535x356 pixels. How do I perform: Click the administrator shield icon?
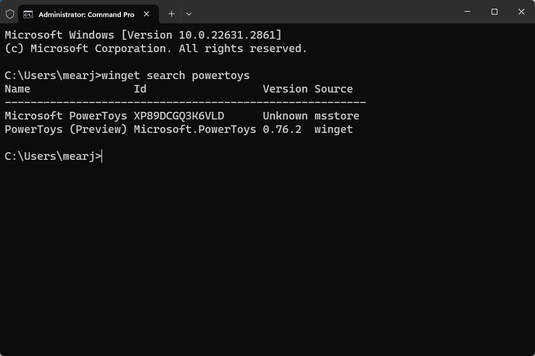(10, 14)
